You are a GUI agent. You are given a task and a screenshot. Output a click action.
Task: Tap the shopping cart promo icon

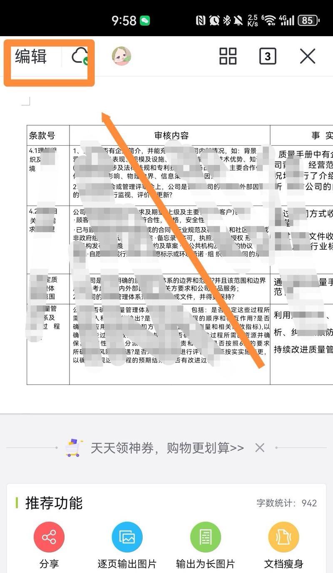pyautogui.click(x=74, y=448)
